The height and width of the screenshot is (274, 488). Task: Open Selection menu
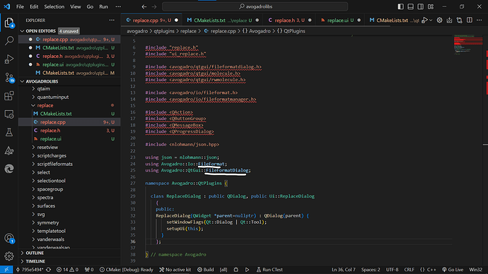pos(54,6)
